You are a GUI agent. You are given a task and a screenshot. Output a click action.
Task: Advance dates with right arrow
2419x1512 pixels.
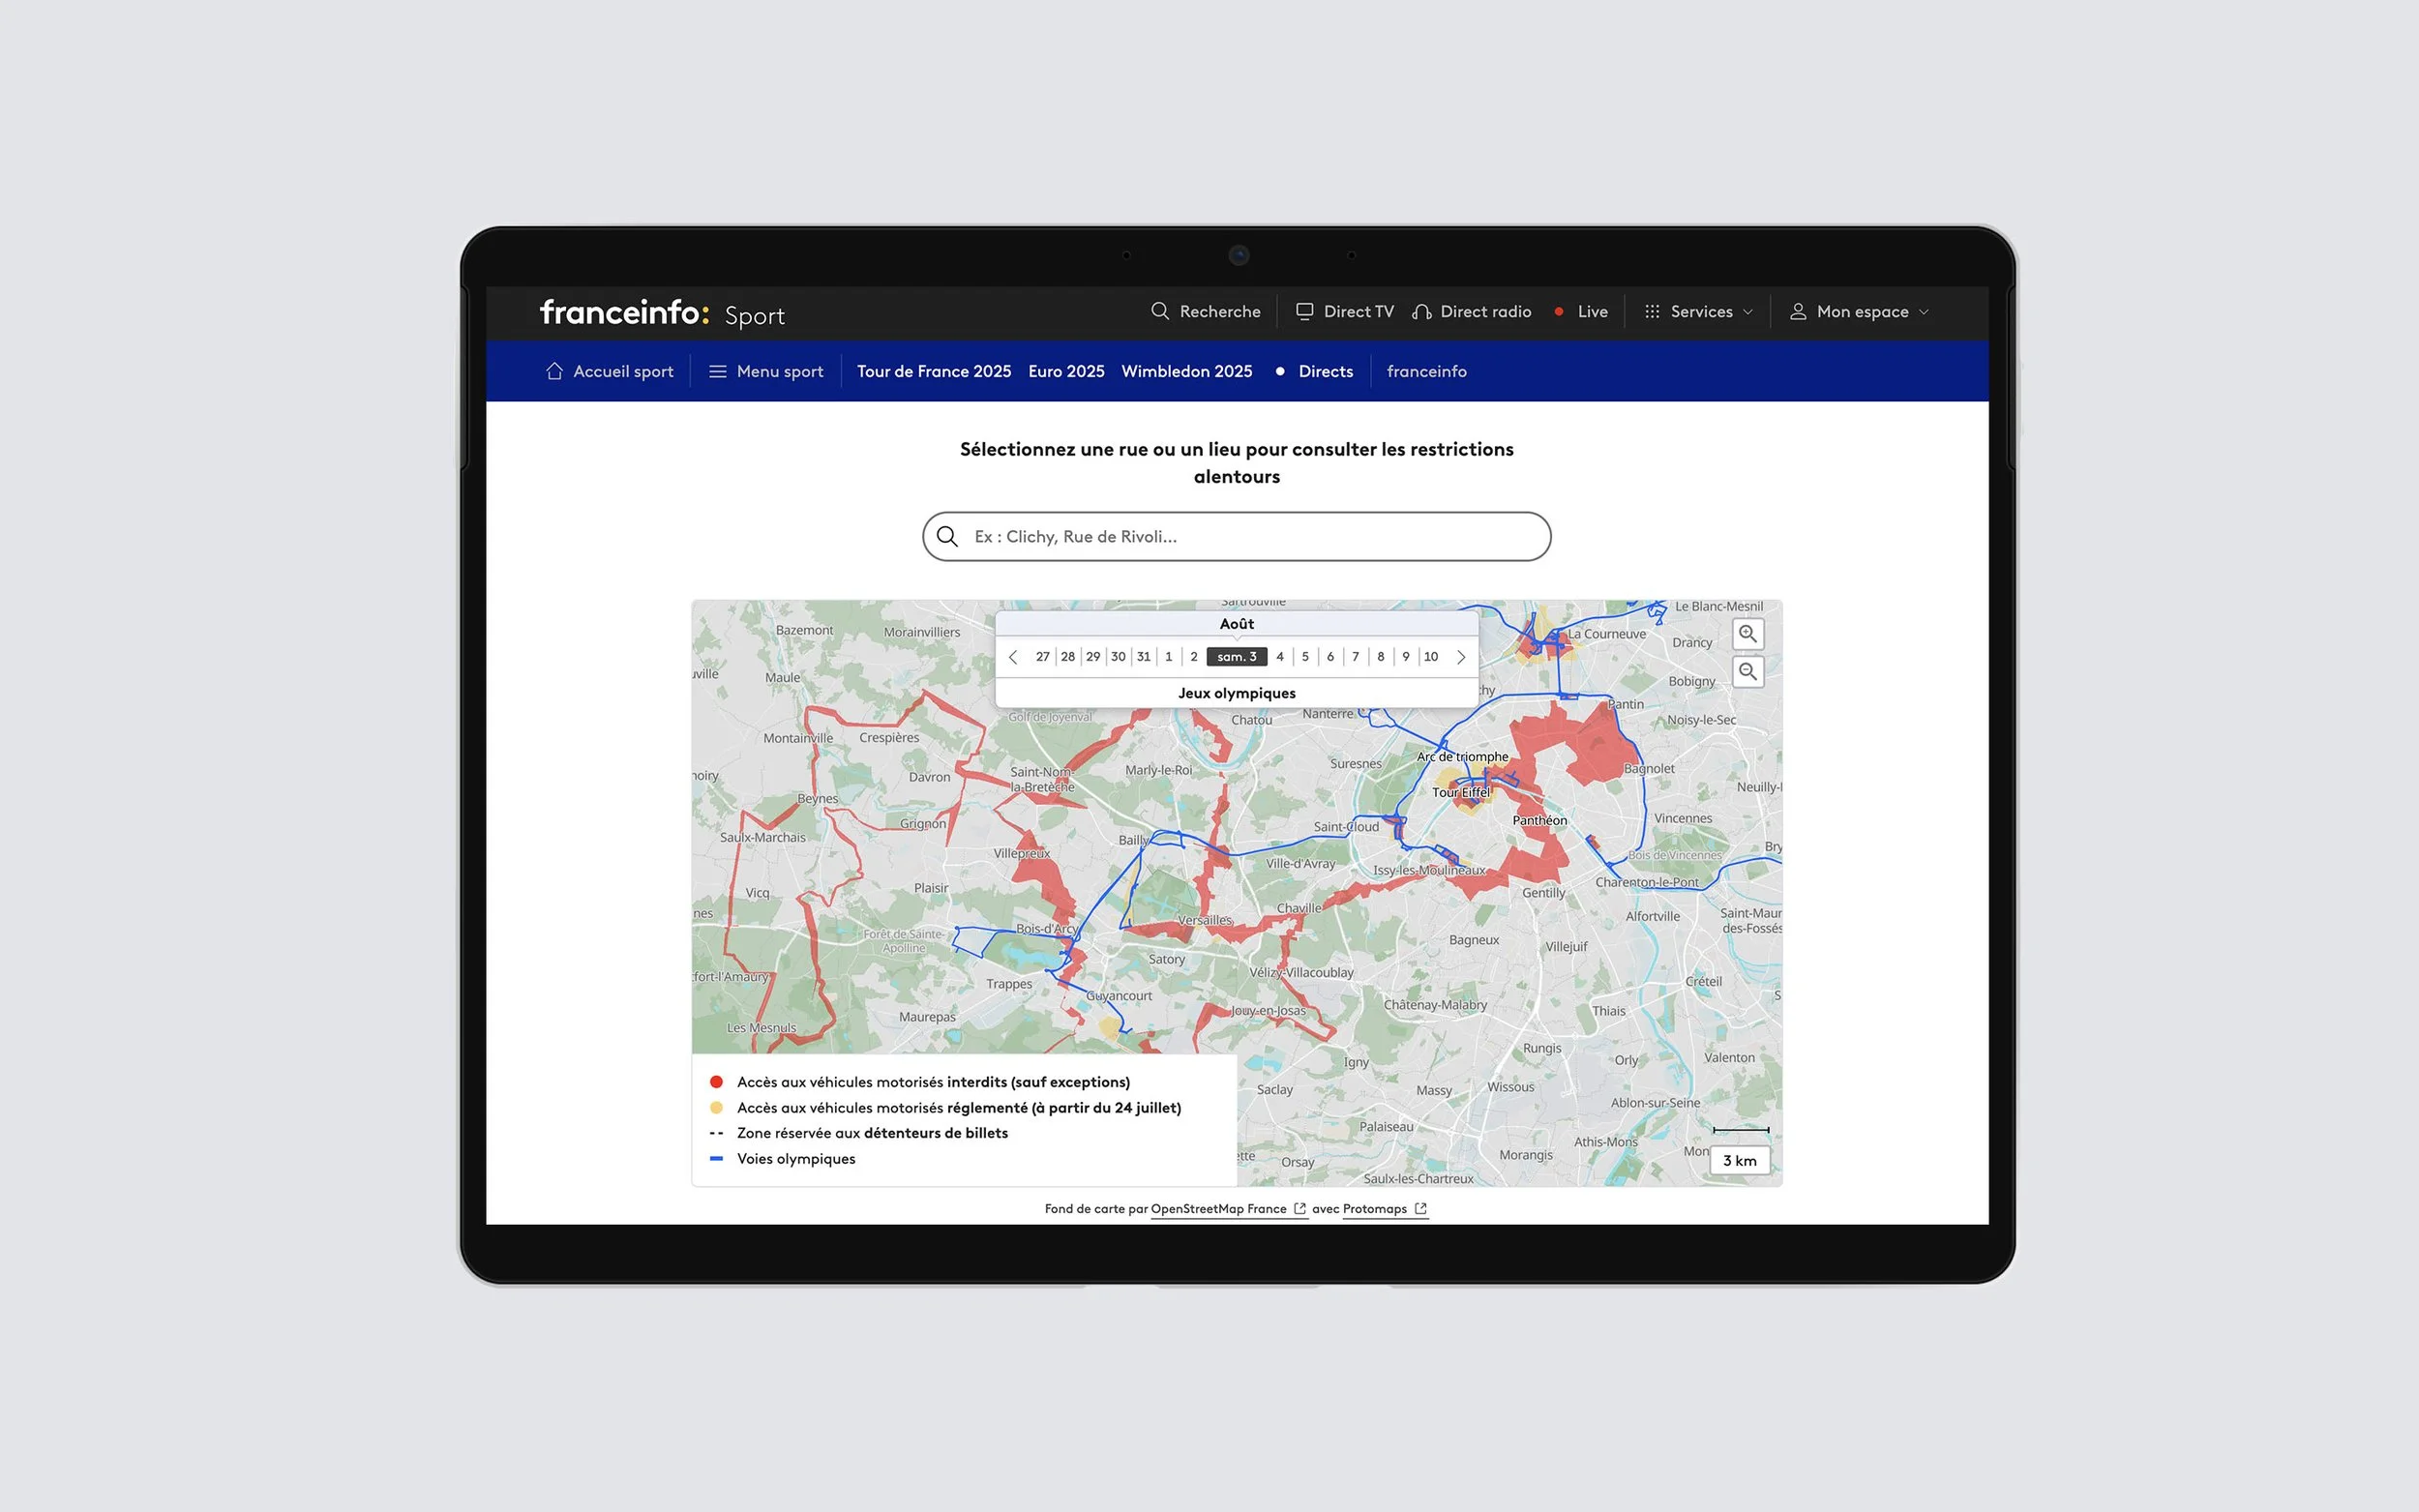coord(1461,657)
